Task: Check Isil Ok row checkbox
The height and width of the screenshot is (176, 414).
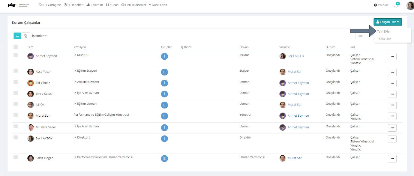Action: pos(16,104)
